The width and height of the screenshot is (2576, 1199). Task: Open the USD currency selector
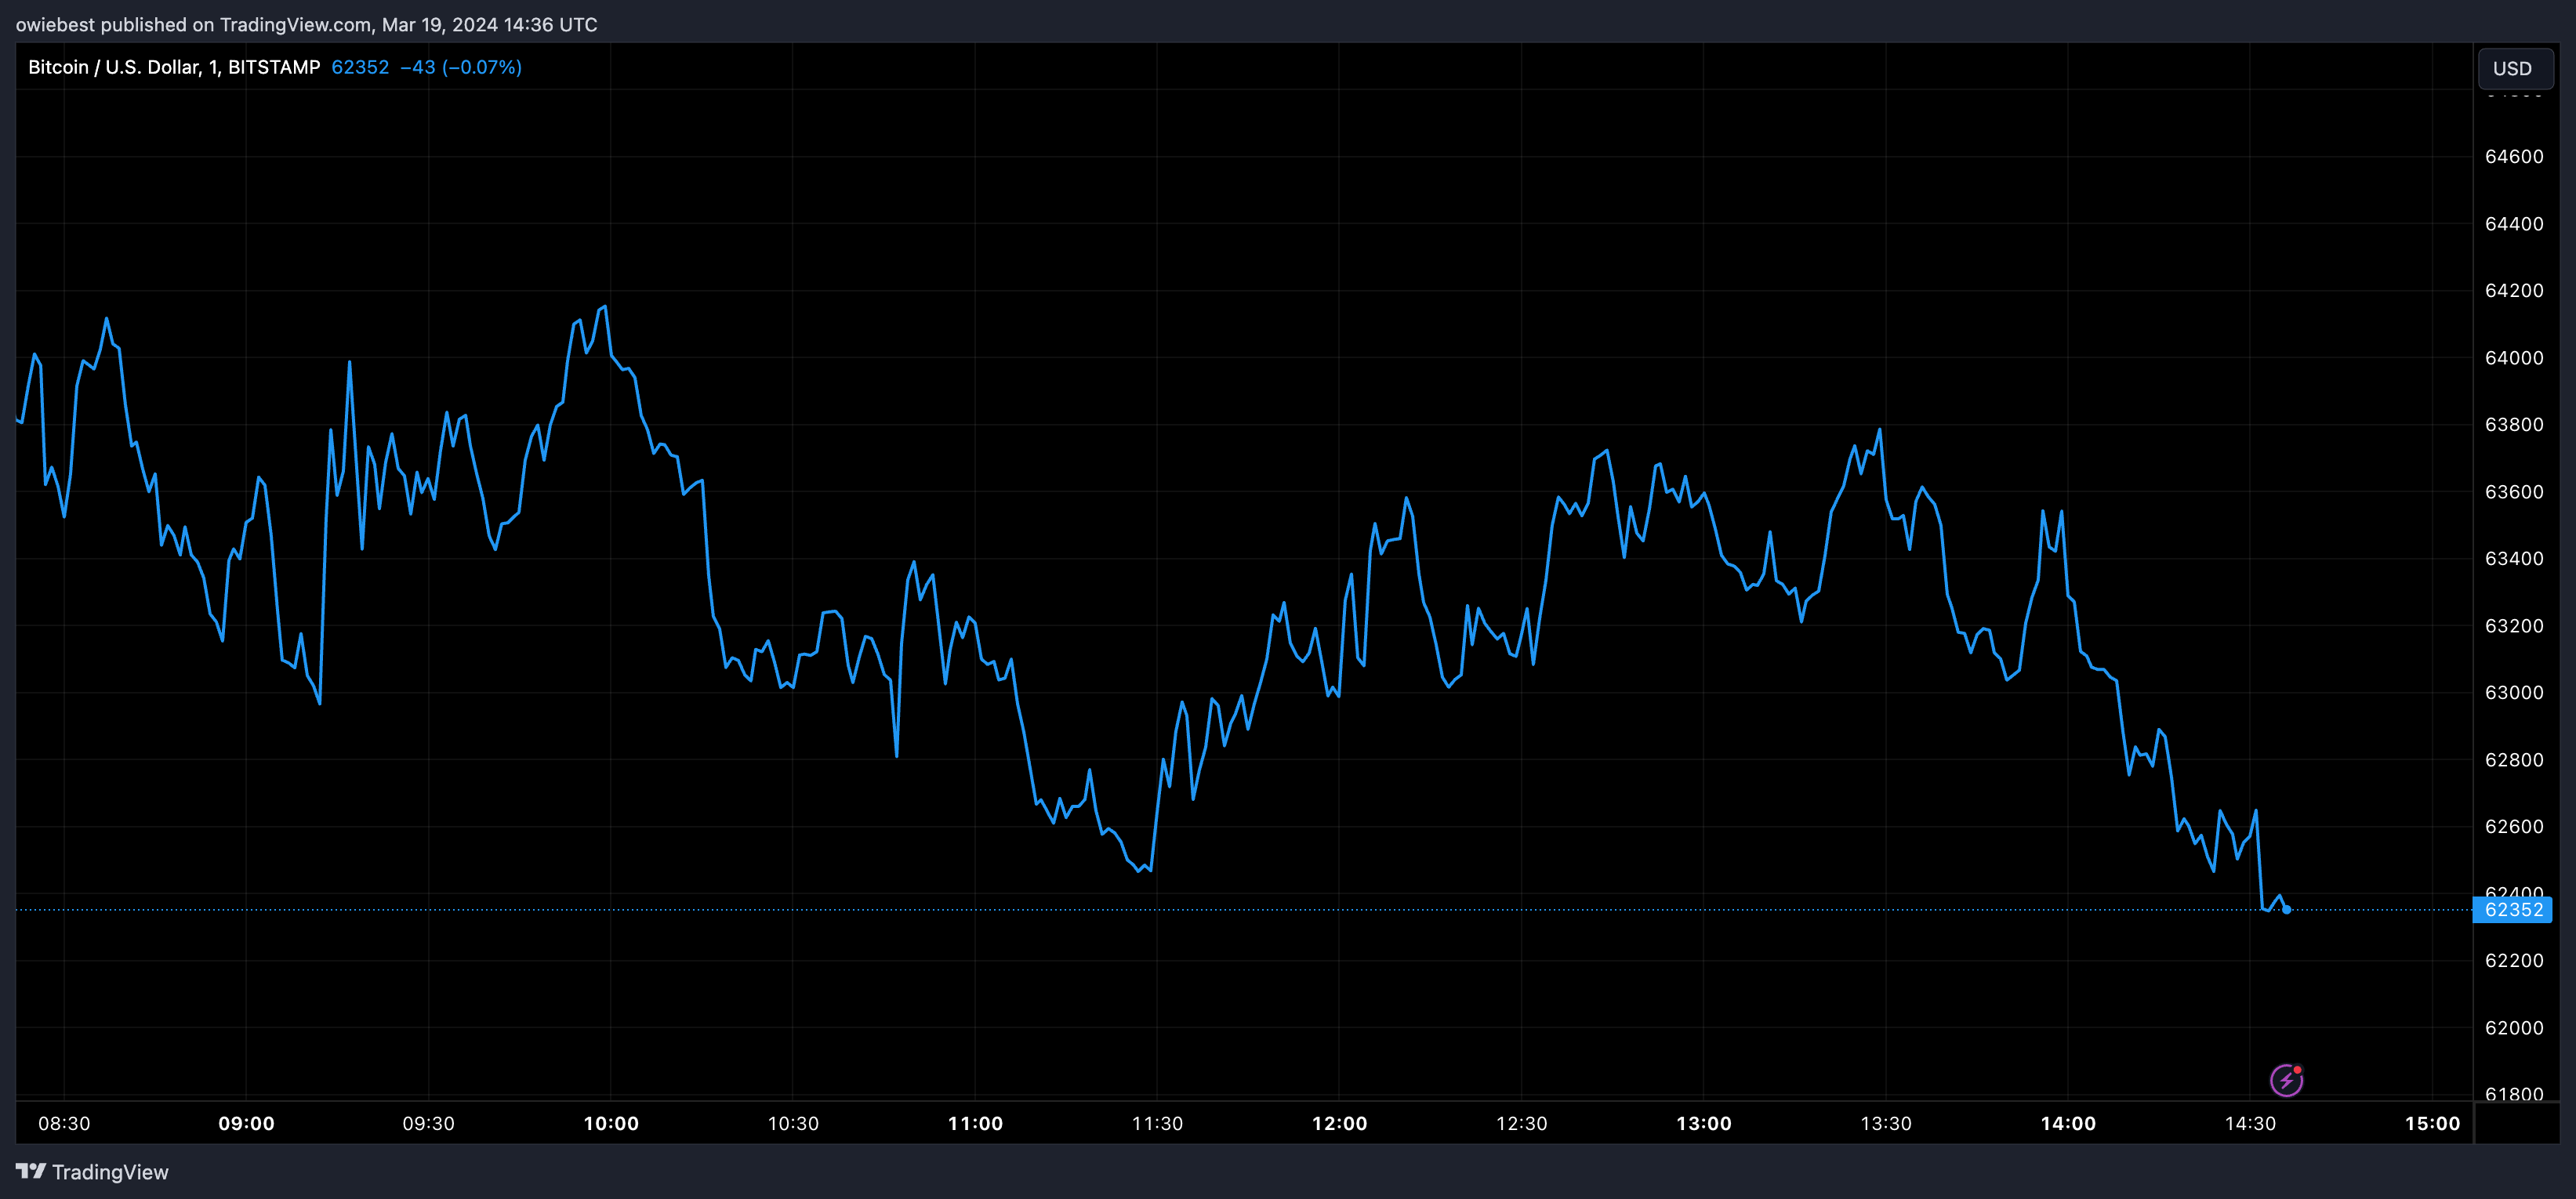(2514, 68)
